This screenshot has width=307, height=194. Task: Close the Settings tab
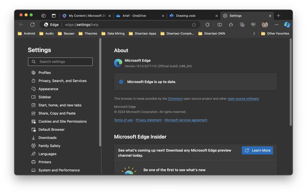point(270,16)
